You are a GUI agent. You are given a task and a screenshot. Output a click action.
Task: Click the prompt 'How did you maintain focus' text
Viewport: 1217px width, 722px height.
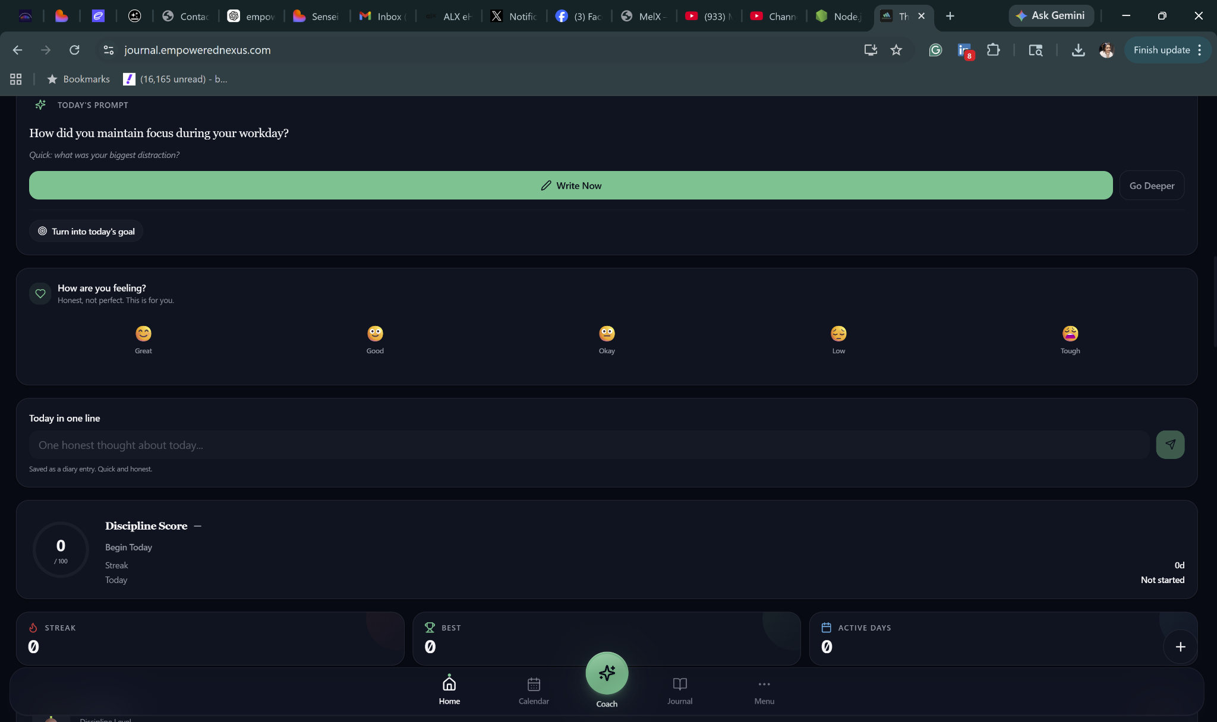coord(159,132)
